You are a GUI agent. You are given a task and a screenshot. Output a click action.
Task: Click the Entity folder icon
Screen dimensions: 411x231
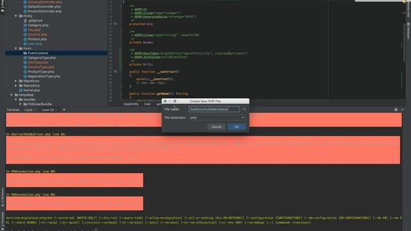click(x=21, y=16)
